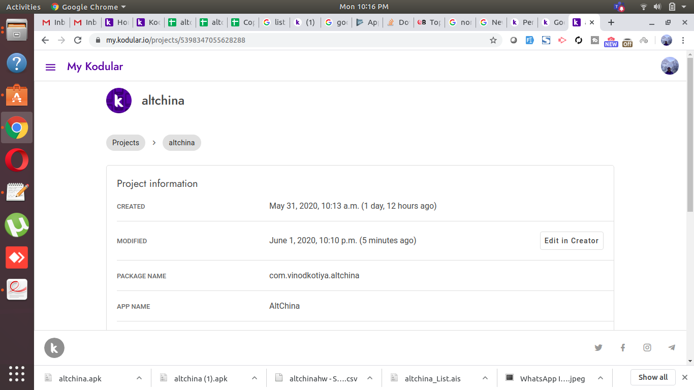Switch to the 'Per' Kodular tab
This screenshot has height=390, width=694.
[522, 22]
